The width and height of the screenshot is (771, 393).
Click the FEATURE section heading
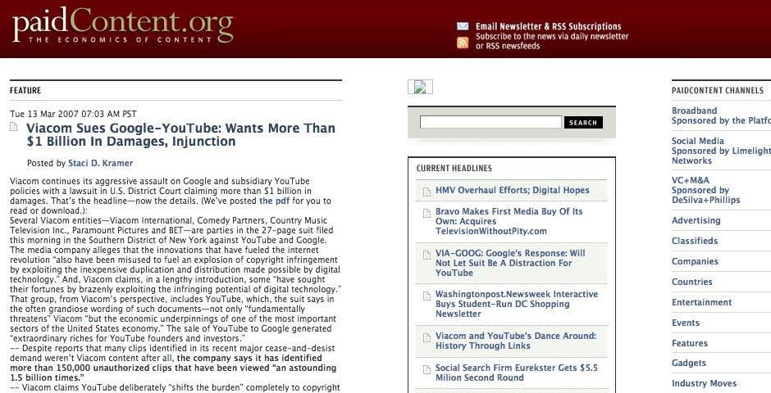coord(25,90)
